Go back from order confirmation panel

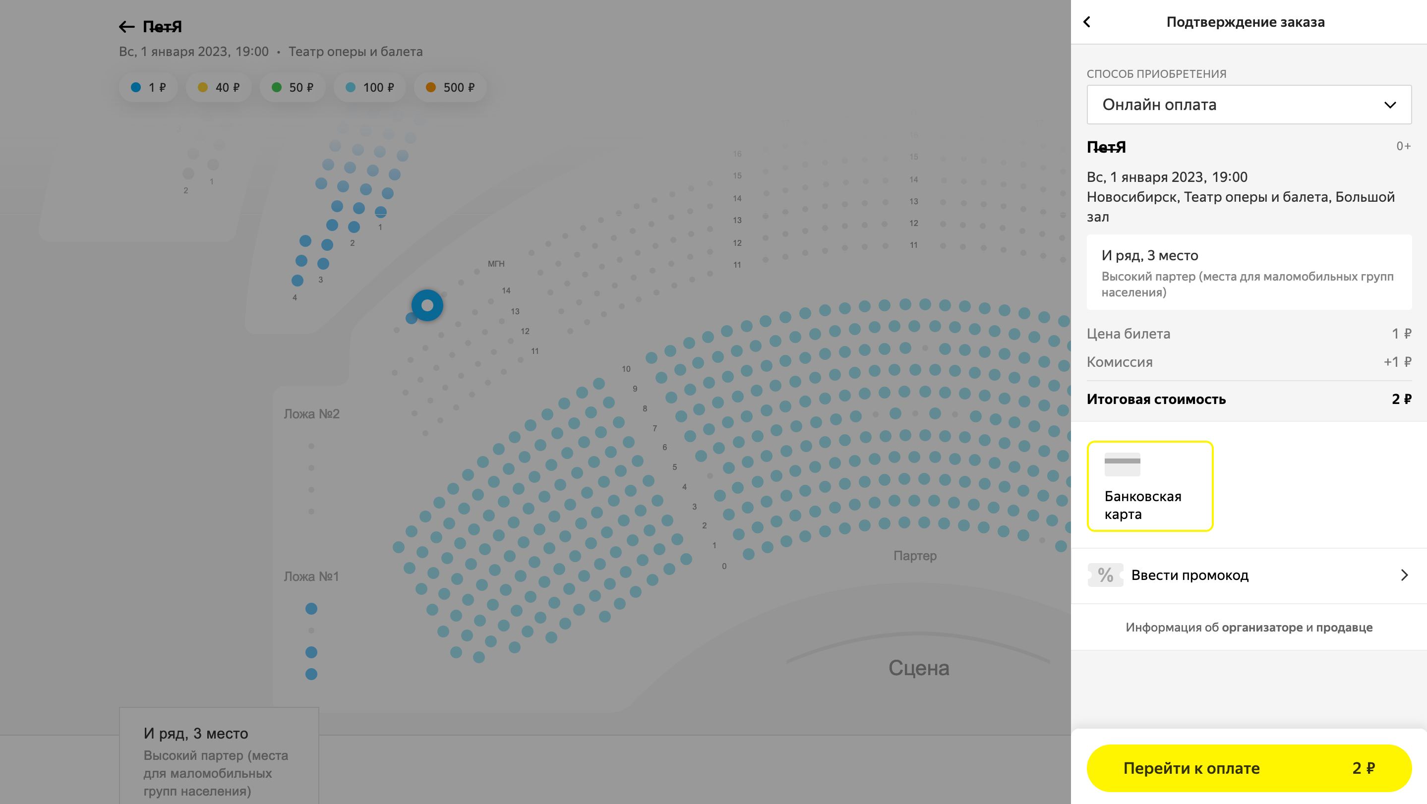pyautogui.click(x=1087, y=22)
